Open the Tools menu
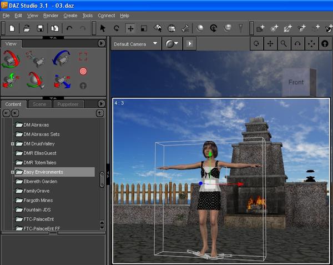The width and height of the screenshot is (333, 265). click(88, 16)
